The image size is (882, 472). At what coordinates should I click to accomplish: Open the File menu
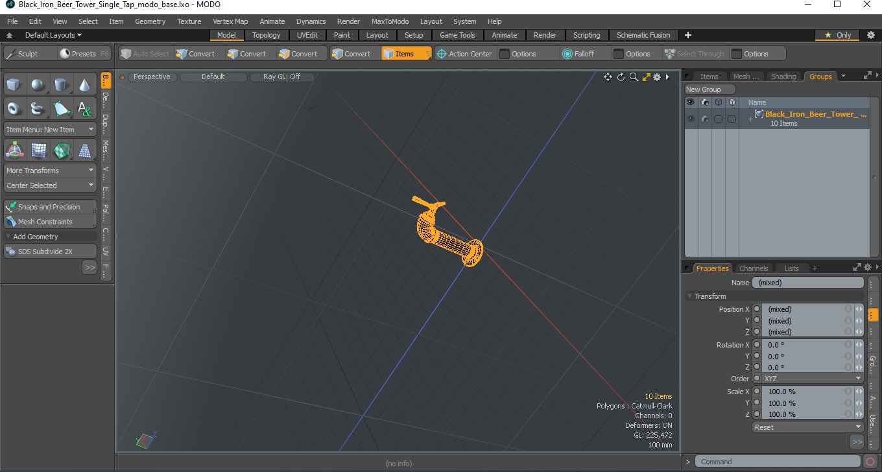tap(12, 21)
